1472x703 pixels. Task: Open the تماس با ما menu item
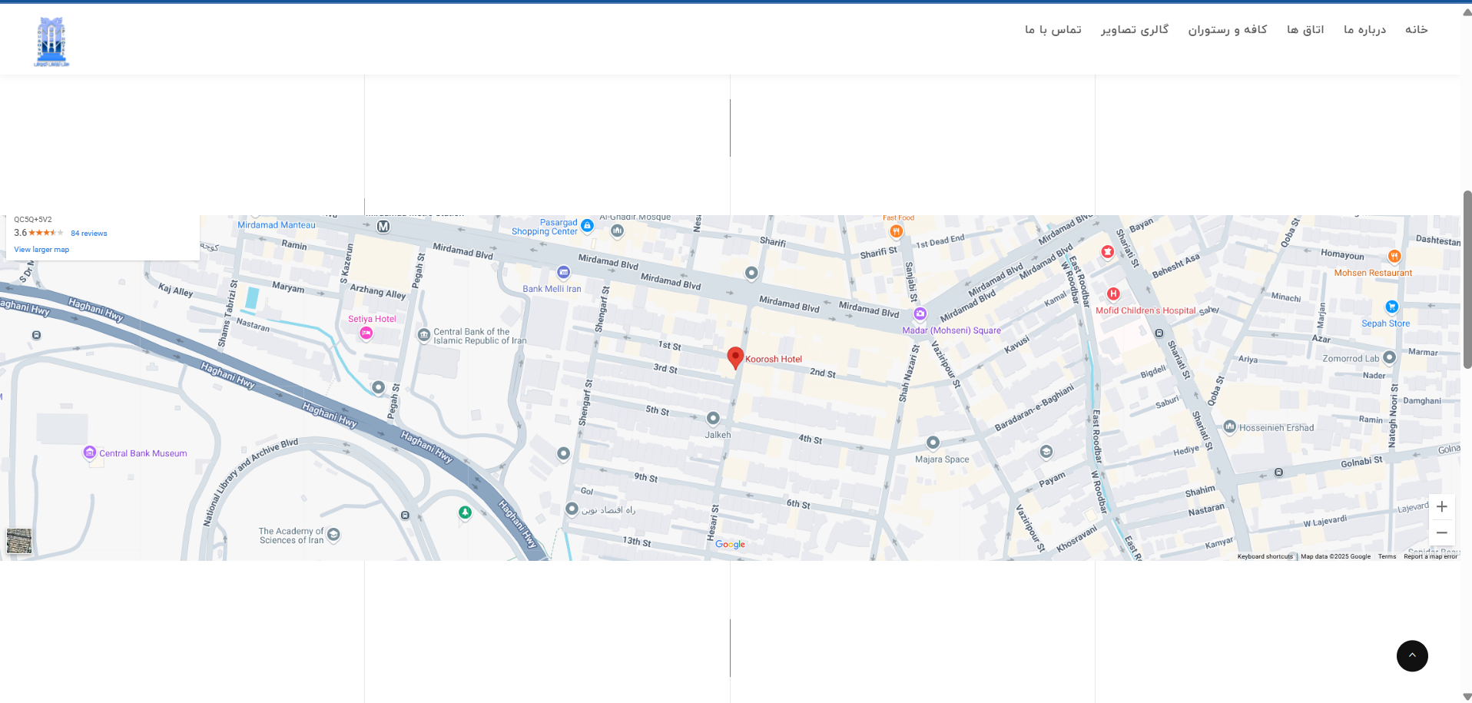(1053, 30)
